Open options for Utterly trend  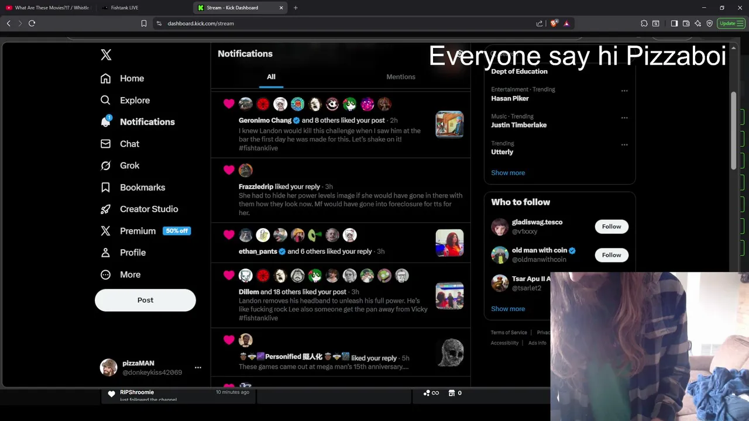624,144
